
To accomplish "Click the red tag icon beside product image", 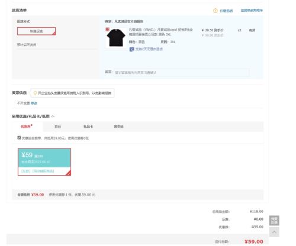I will pos(107,30).
